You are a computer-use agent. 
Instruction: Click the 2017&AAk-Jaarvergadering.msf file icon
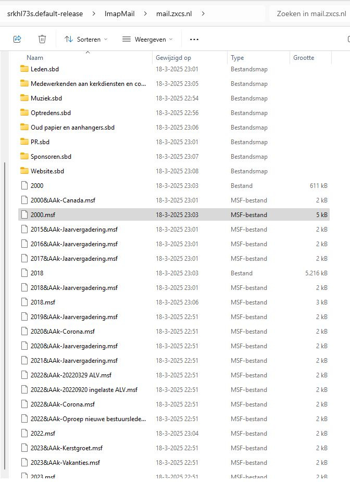24,259
